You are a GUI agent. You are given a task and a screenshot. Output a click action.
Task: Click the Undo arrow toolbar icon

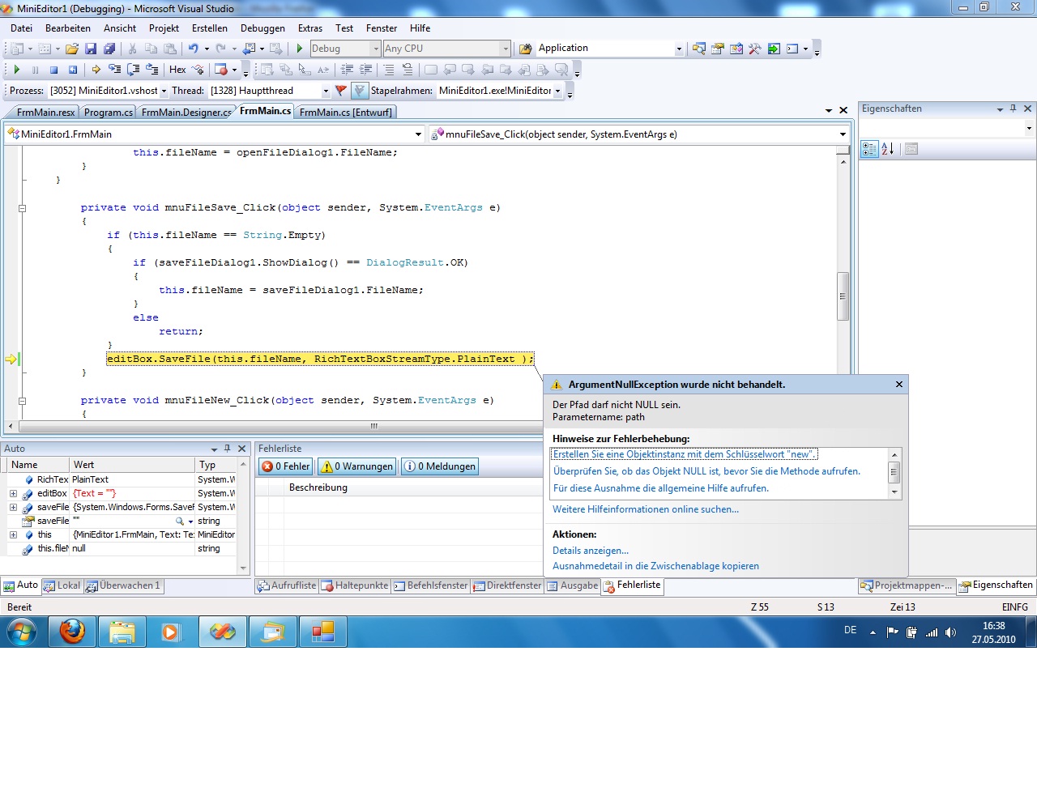pos(193,49)
